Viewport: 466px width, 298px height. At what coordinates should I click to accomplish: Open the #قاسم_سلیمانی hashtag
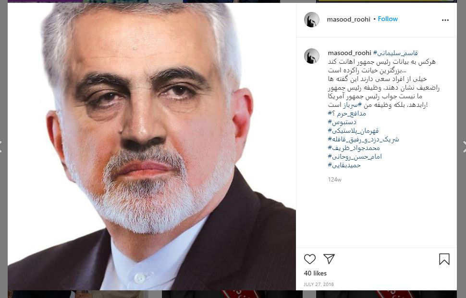(x=395, y=53)
